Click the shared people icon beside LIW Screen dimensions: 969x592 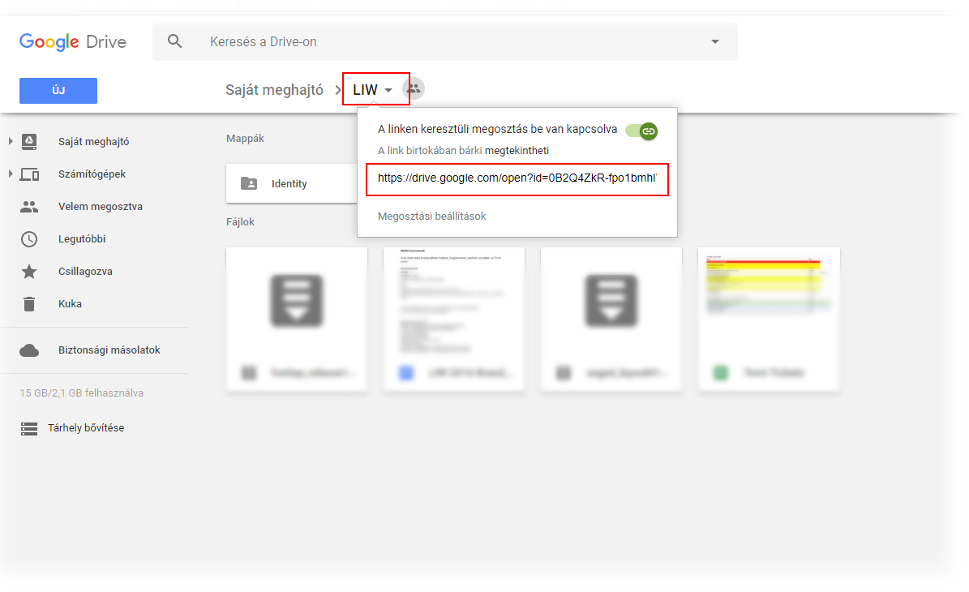(x=414, y=89)
